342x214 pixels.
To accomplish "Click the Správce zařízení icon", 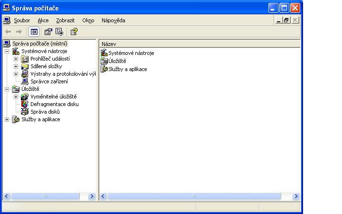I will coord(25,81).
